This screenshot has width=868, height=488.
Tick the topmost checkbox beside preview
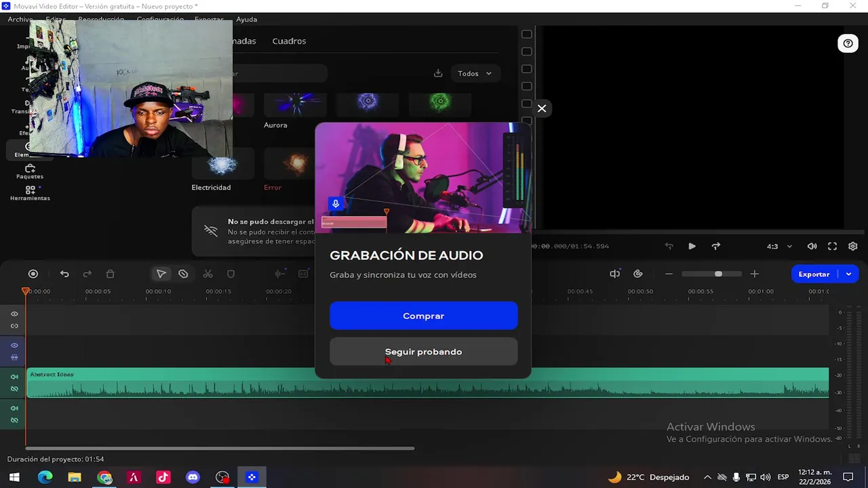(x=526, y=34)
